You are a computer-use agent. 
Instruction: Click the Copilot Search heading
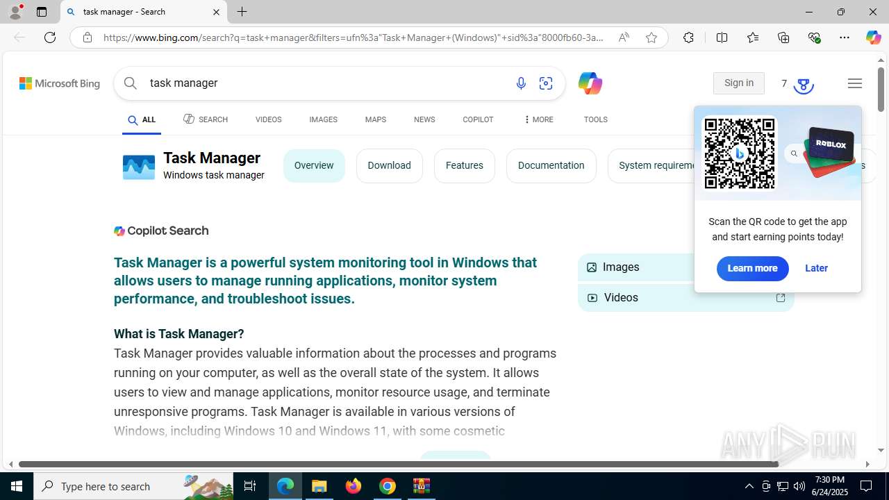pyautogui.click(x=161, y=231)
